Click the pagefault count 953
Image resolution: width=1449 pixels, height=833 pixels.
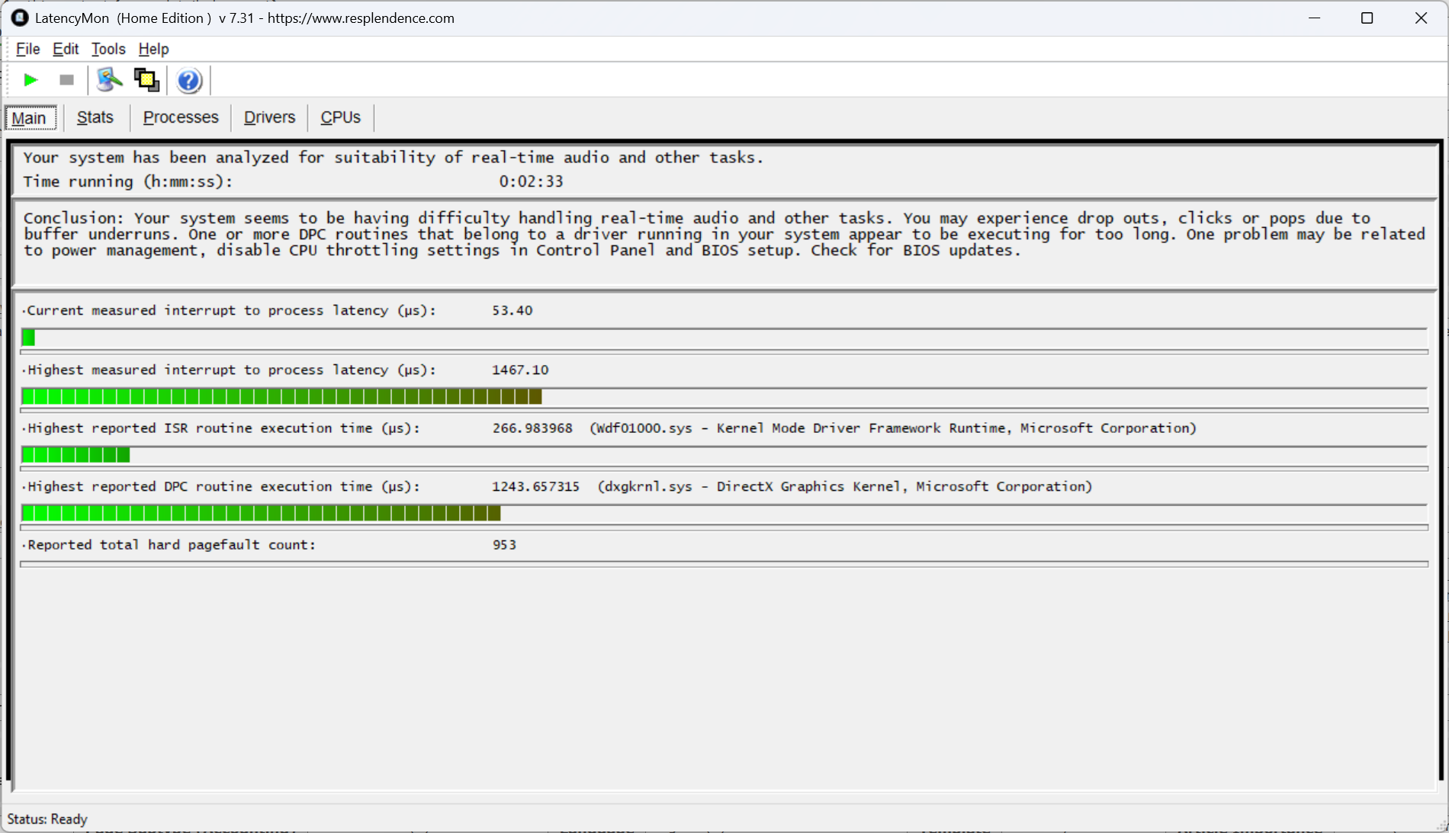[x=504, y=545]
